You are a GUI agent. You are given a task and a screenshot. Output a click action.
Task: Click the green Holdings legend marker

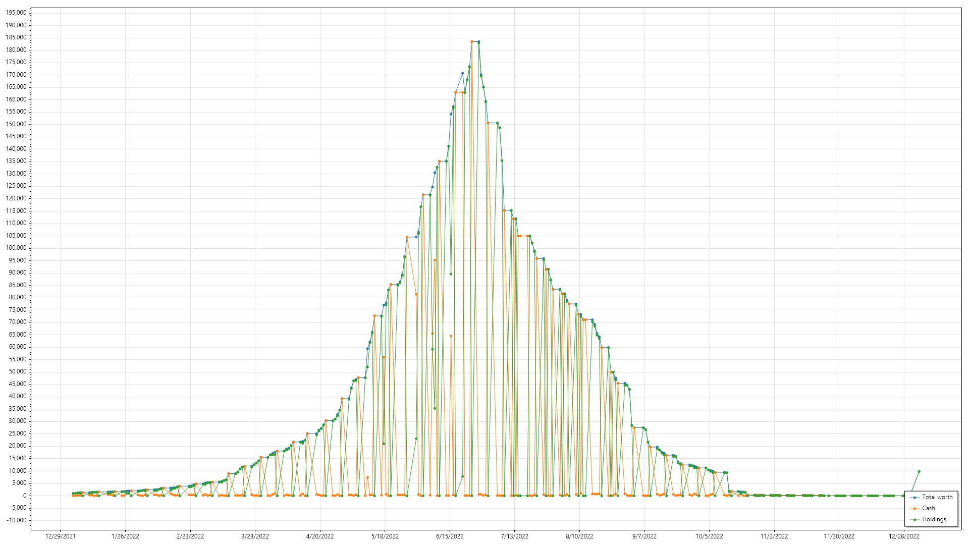[x=914, y=520]
